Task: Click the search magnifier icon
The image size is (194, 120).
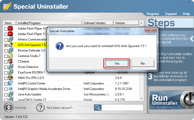Action: (98, 108)
